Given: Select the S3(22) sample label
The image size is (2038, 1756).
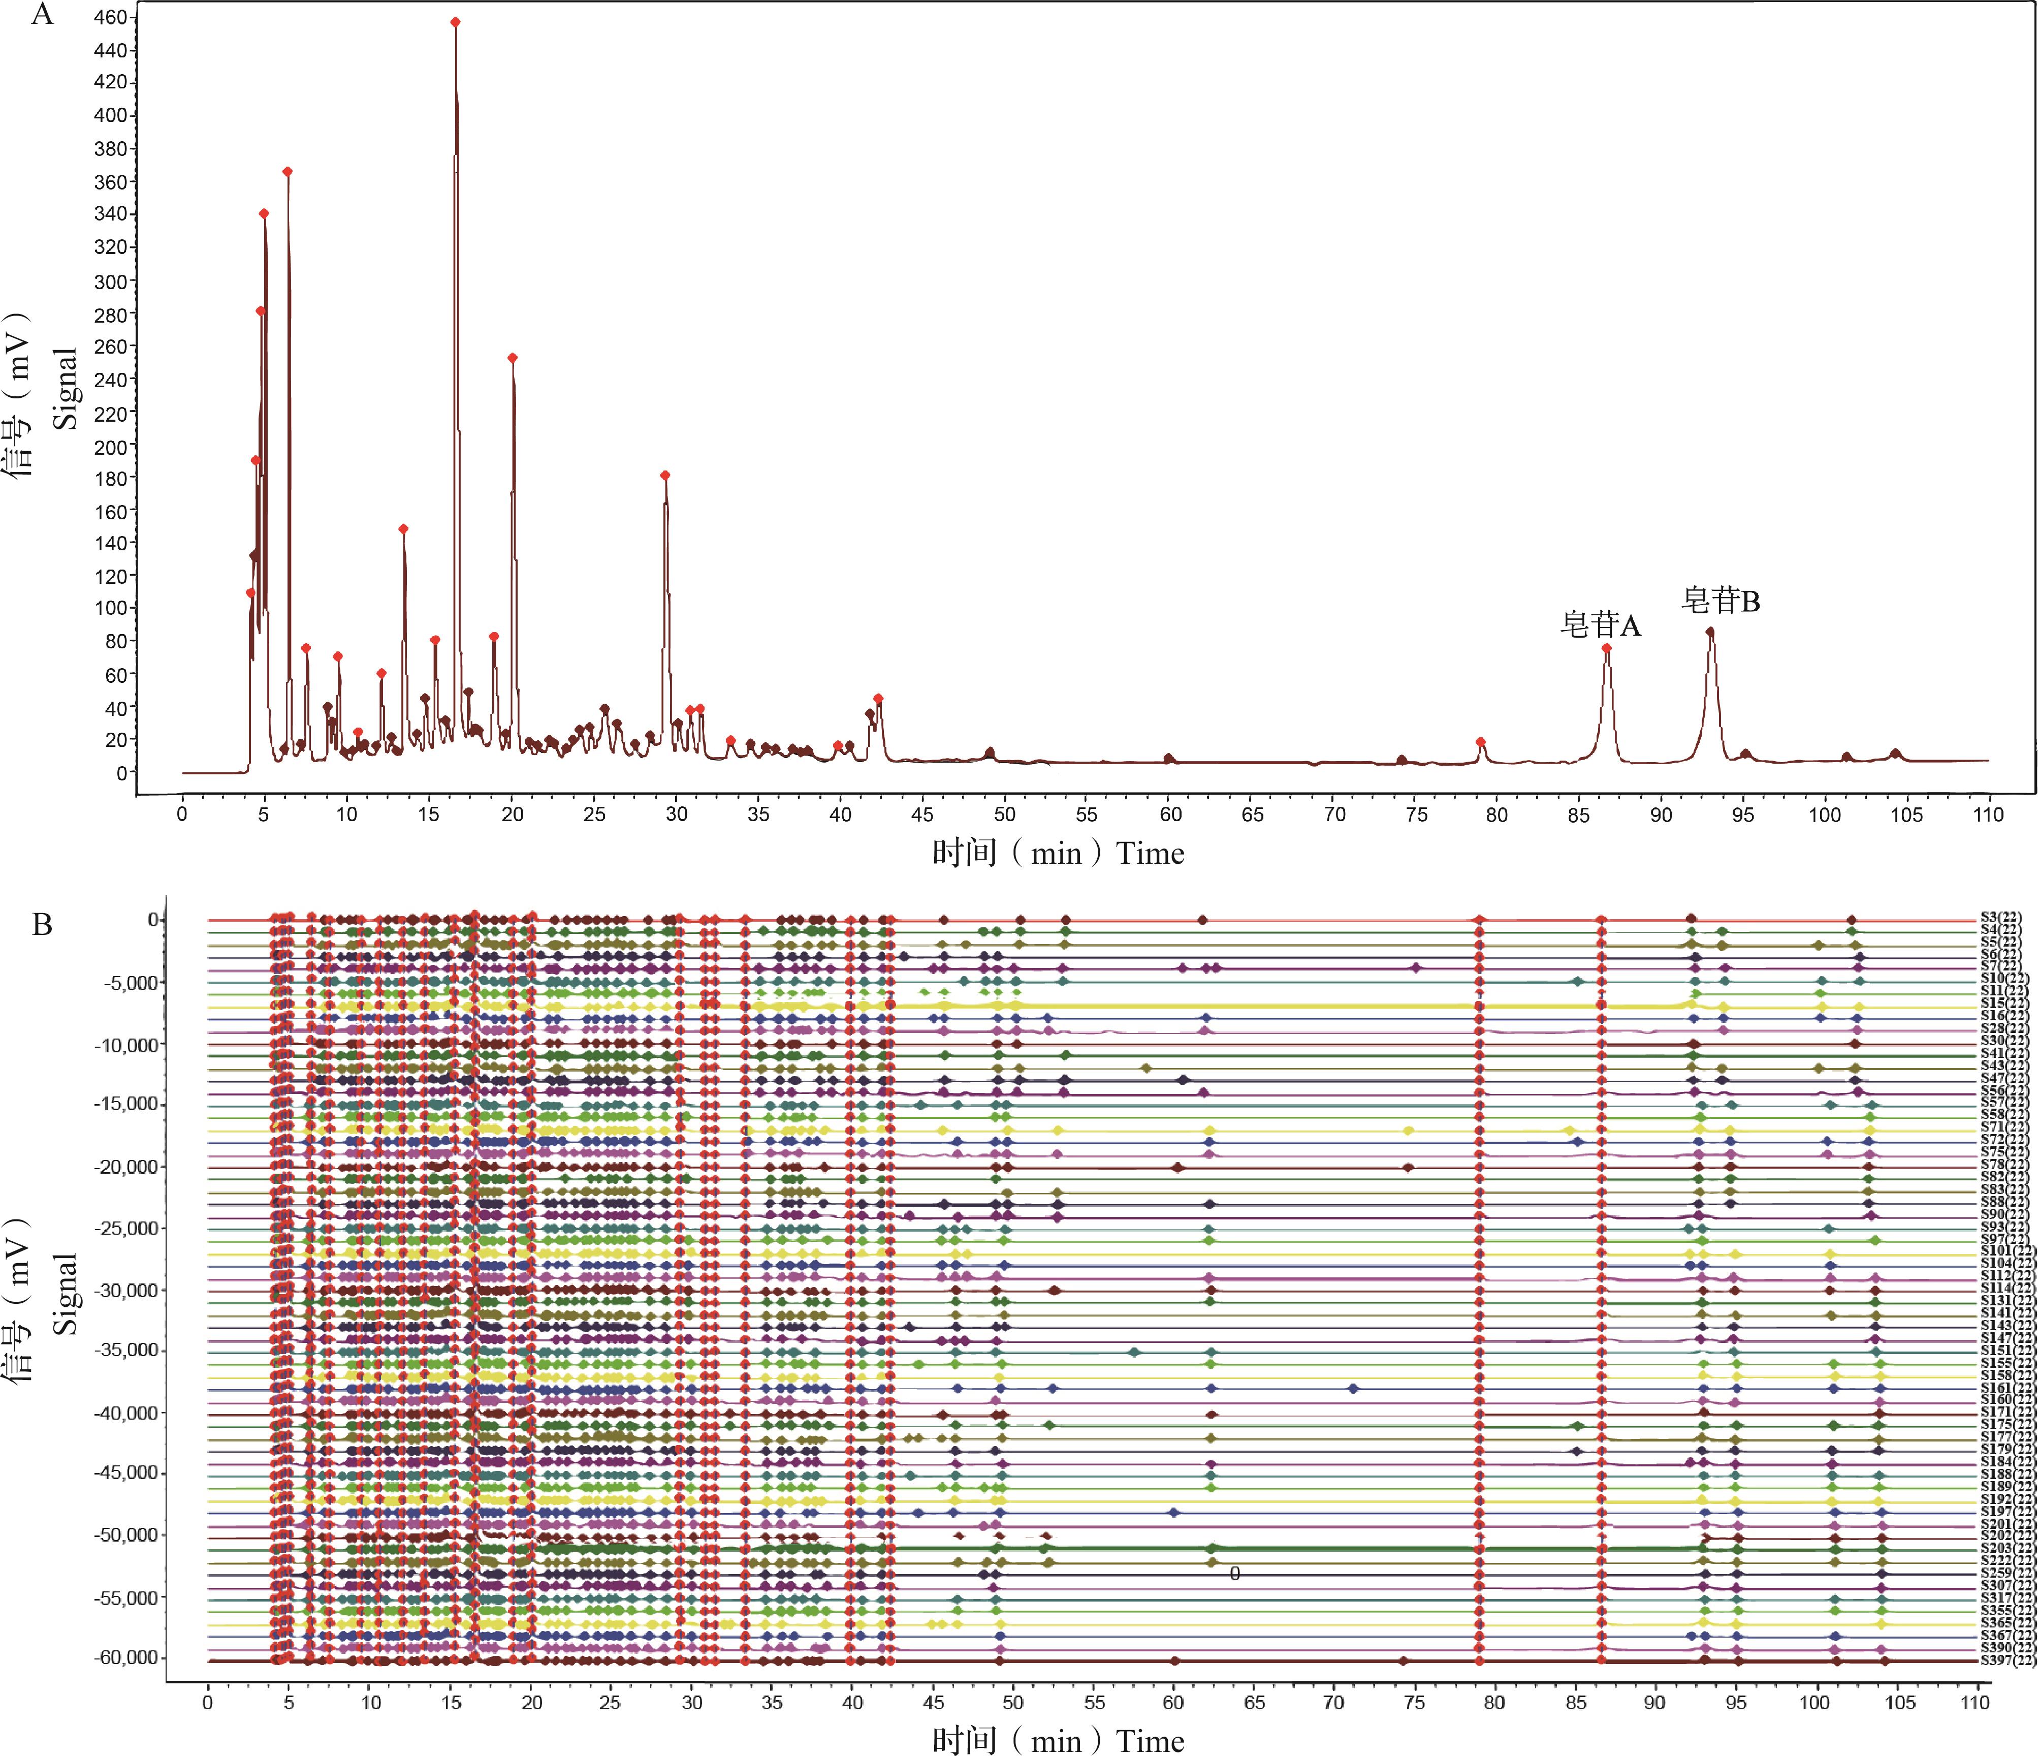Looking at the screenshot, I should click(x=2000, y=918).
